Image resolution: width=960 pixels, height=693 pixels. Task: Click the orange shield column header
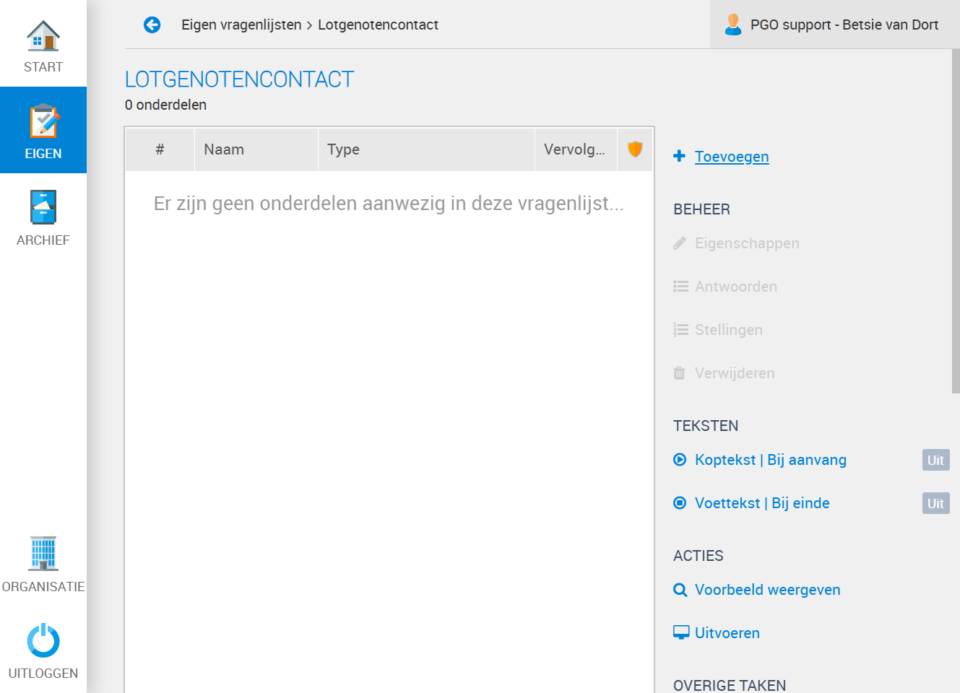tap(635, 149)
